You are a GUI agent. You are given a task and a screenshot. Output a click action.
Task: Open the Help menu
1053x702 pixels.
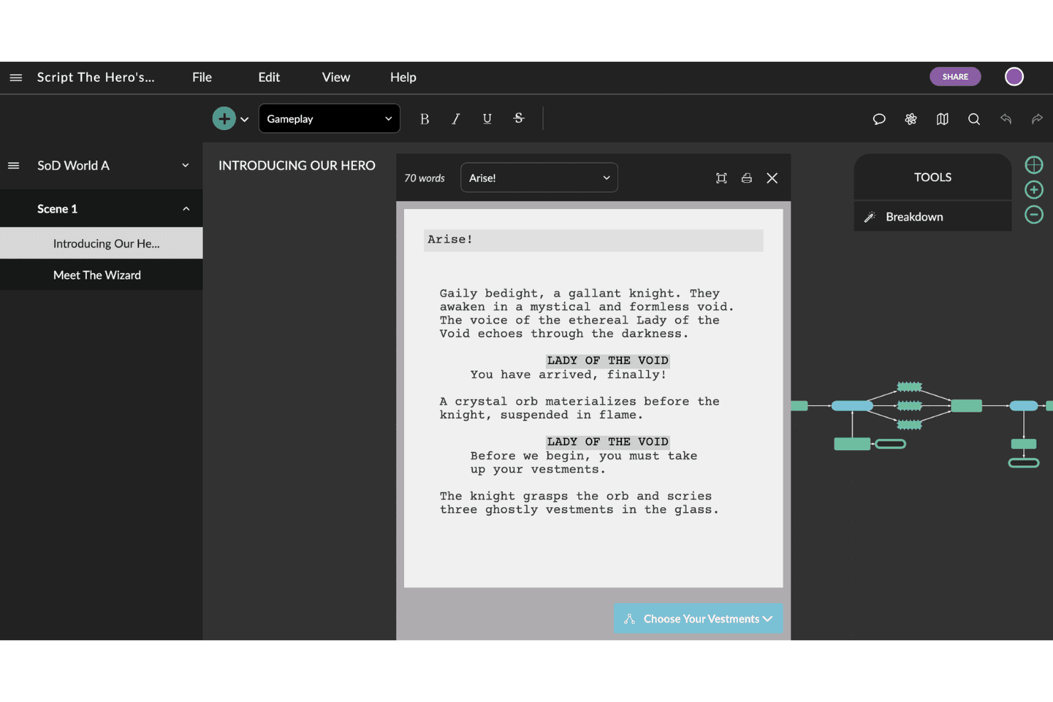tap(403, 78)
